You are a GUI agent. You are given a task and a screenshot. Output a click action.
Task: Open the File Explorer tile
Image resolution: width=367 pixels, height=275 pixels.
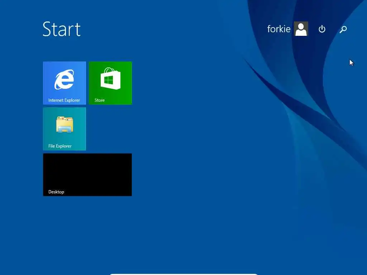pyautogui.click(x=65, y=129)
